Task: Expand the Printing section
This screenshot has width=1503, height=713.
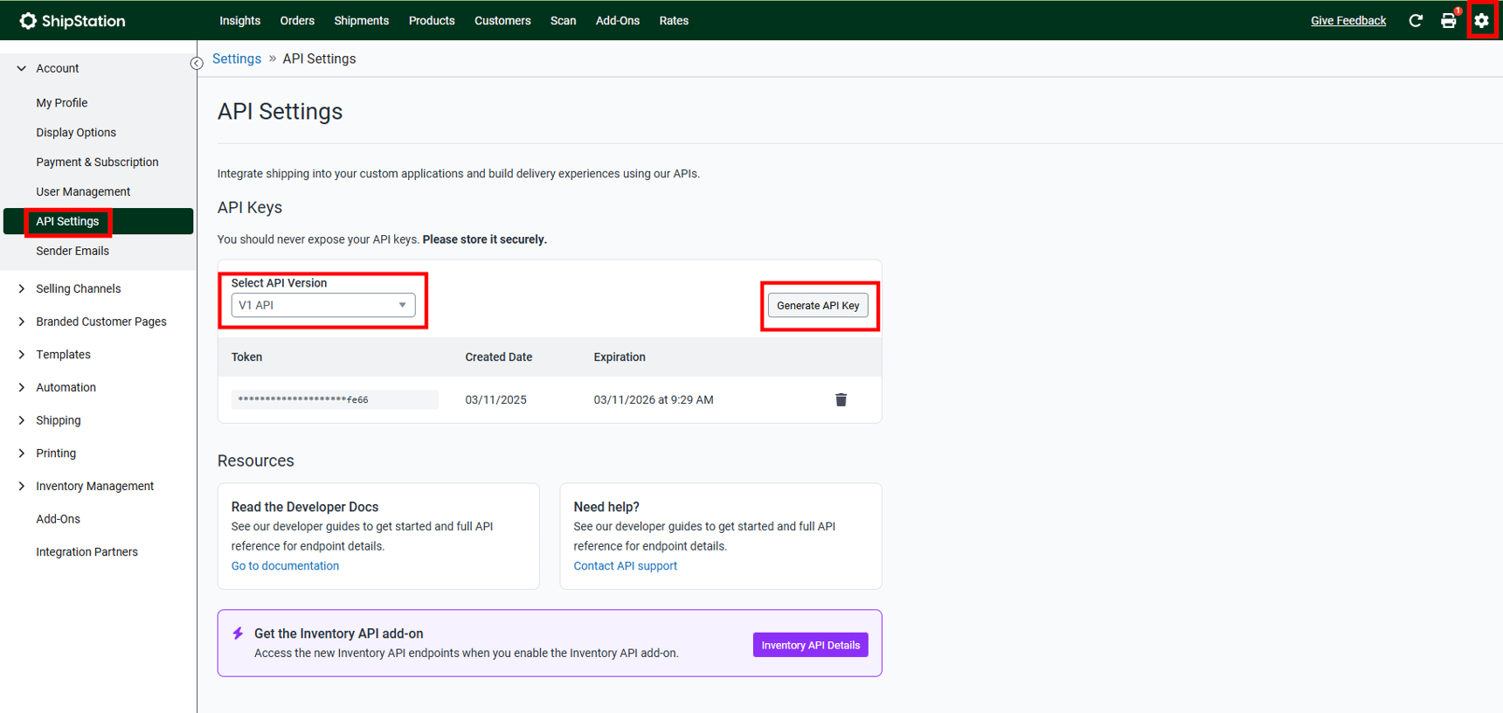Action: point(22,453)
